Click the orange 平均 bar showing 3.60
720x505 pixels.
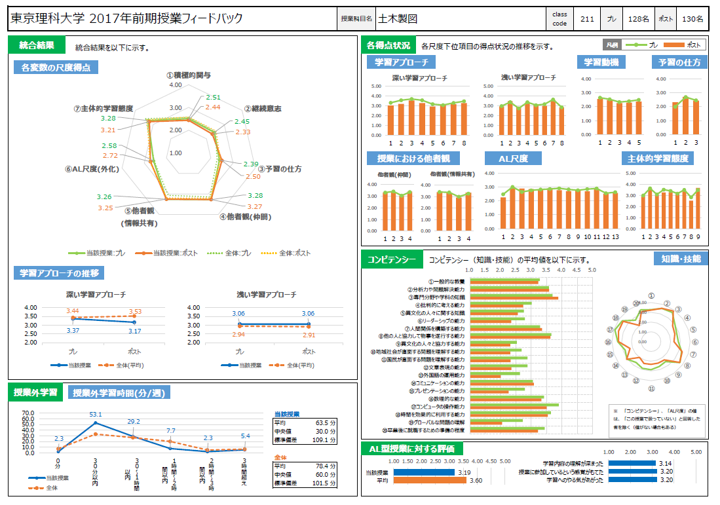tap(428, 480)
